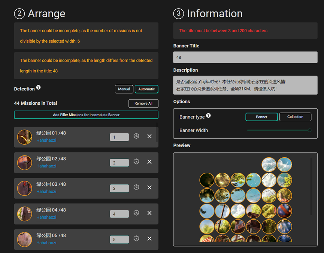This screenshot has width=324, height=253.
Task: Click Intel map icon for 绿公园 02 /48
Action: pyautogui.click(x=136, y=162)
